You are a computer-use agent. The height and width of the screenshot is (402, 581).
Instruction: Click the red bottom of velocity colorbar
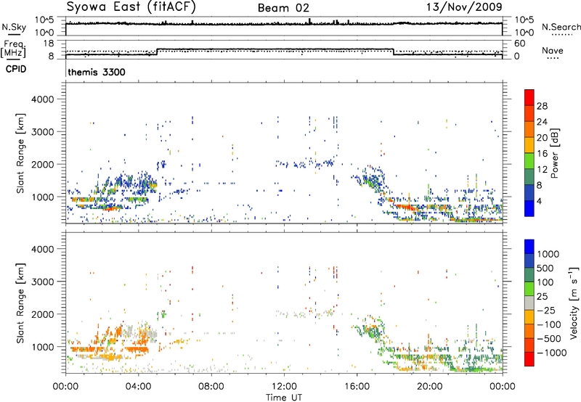[529, 359]
